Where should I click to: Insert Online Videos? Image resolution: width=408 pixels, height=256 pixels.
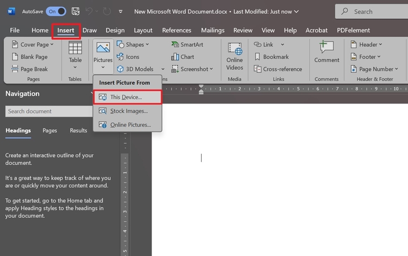pyautogui.click(x=235, y=56)
